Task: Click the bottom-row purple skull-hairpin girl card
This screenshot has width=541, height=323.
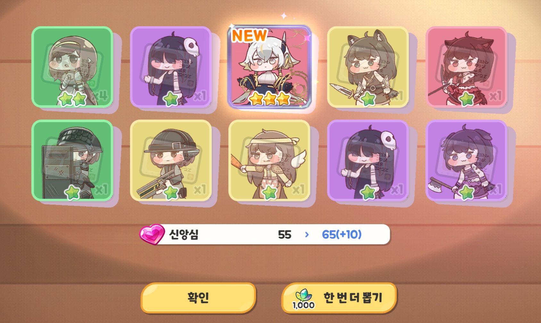Action: point(368,161)
